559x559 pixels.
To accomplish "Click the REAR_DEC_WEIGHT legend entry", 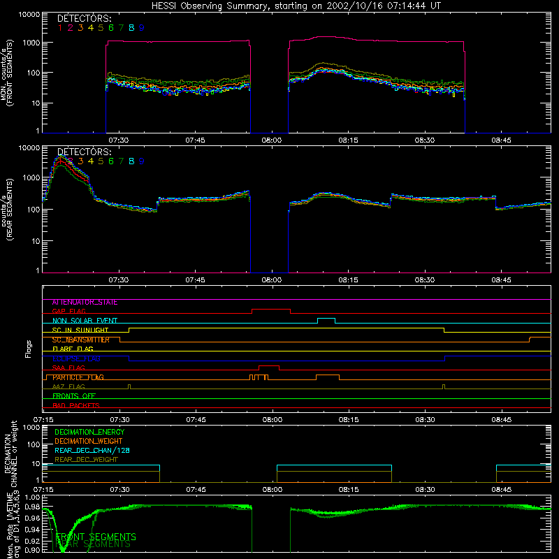I will tap(86, 460).
